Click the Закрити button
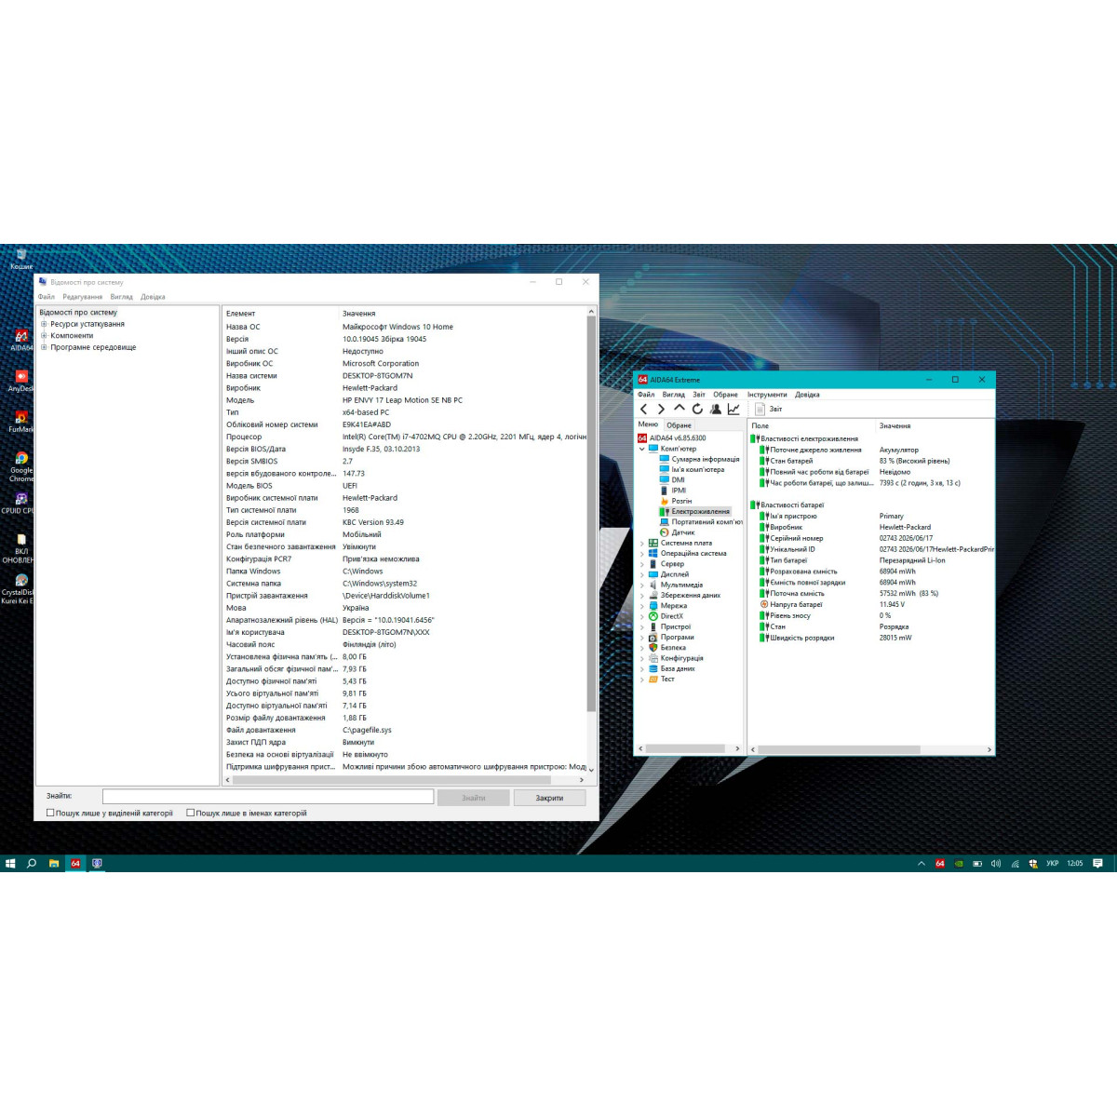Viewport: 1117px width, 1117px height. click(x=549, y=798)
